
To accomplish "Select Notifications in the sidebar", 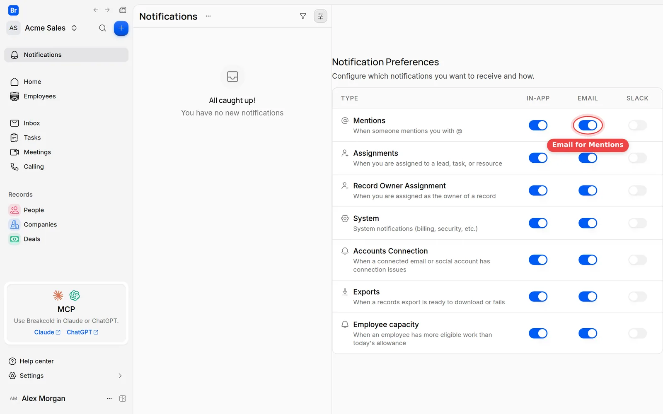I will point(66,55).
